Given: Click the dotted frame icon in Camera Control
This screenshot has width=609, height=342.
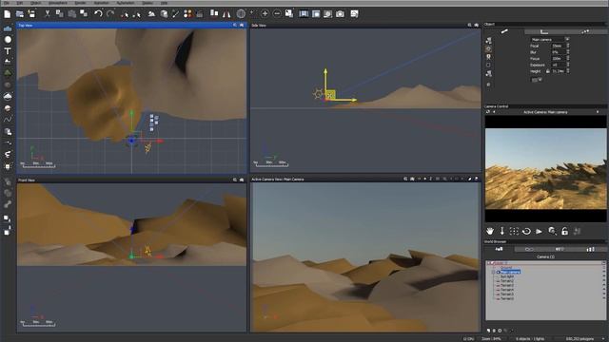Looking at the screenshot, I should (x=514, y=231).
